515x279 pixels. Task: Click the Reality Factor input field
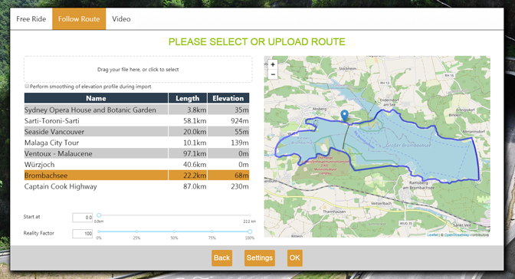point(83,234)
